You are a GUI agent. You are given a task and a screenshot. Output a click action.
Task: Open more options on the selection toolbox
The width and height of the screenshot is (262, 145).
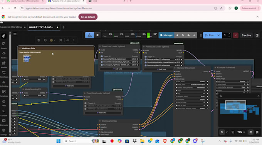tap(74, 40)
